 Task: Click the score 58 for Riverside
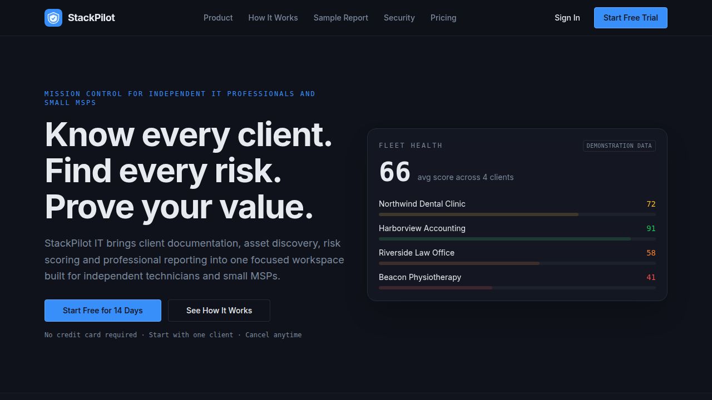(x=651, y=253)
